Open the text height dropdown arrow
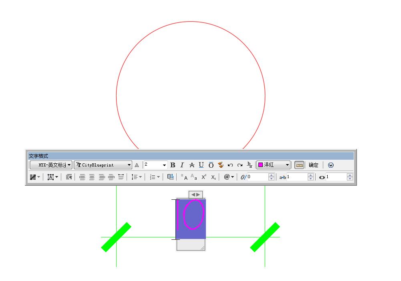 point(164,165)
